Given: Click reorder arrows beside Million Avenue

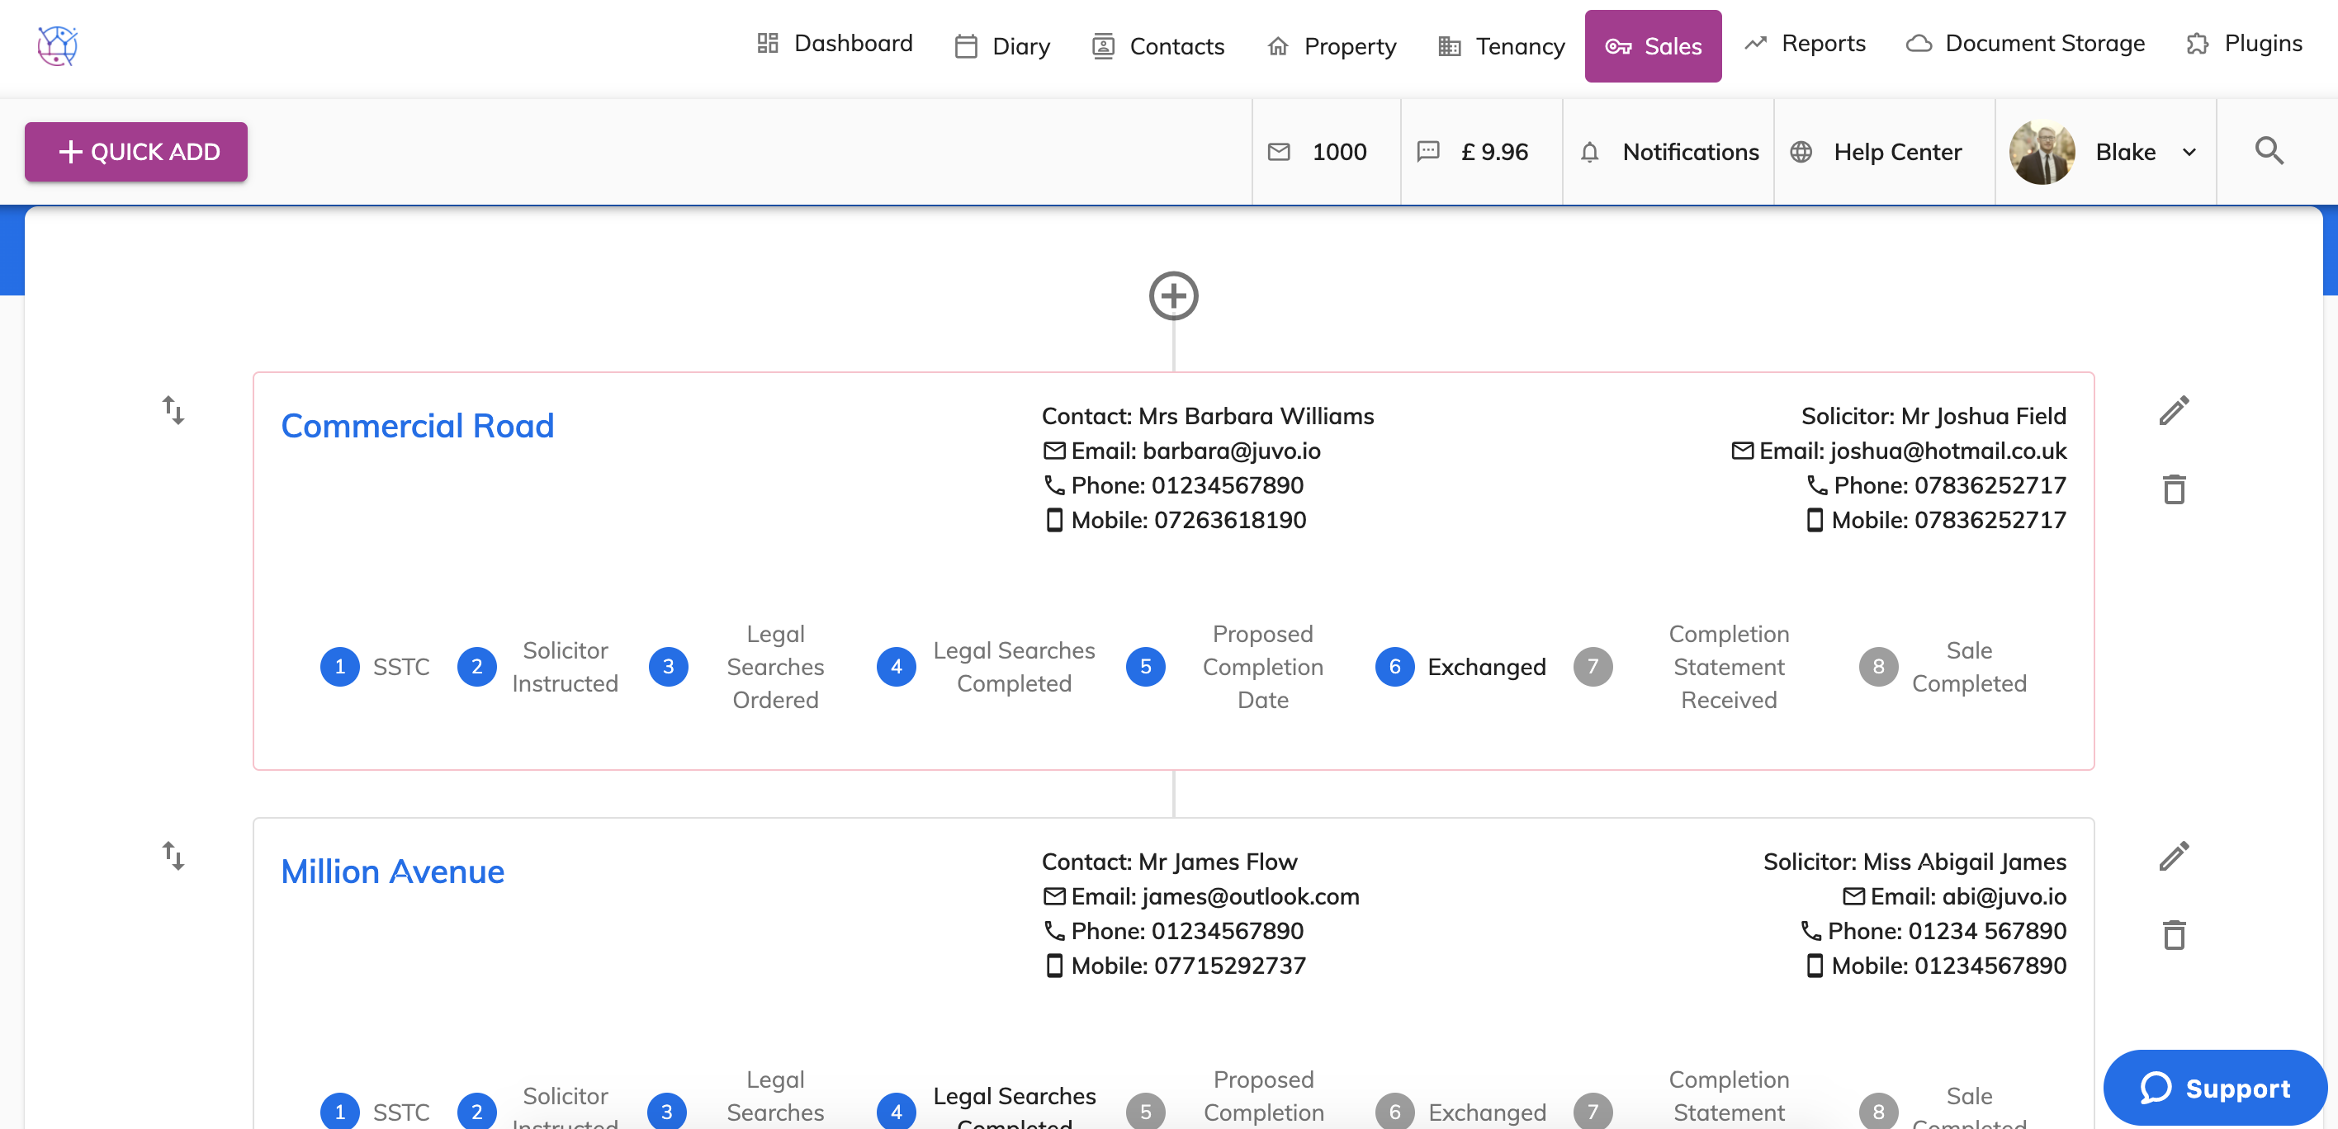Looking at the screenshot, I should (173, 855).
